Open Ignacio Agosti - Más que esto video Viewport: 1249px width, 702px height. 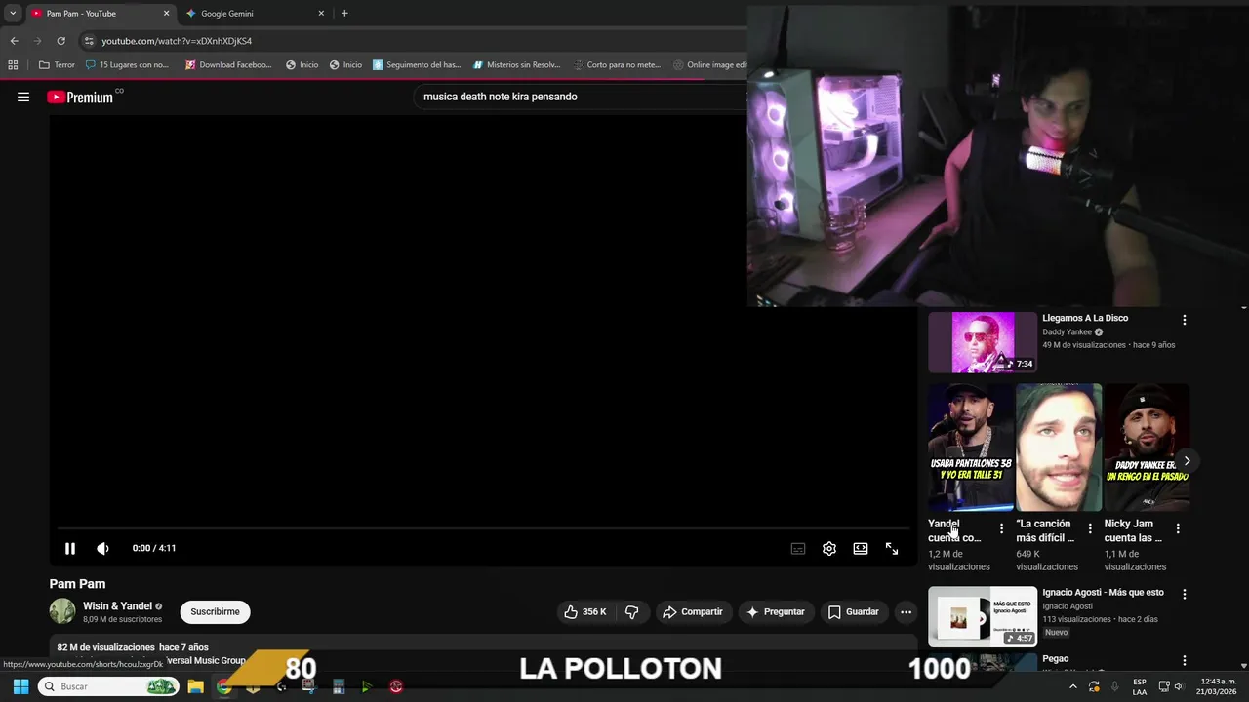(x=983, y=616)
